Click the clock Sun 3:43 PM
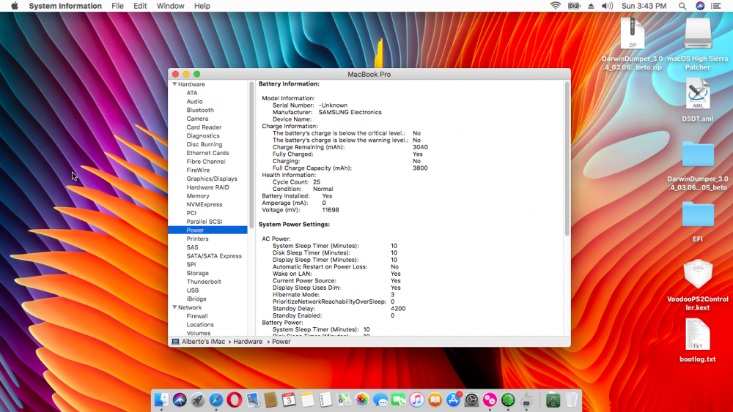This screenshot has height=412, width=733. [644, 6]
